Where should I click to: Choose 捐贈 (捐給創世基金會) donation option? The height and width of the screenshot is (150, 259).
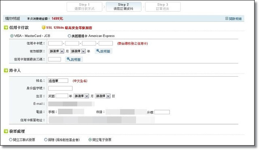[x=46, y=140]
